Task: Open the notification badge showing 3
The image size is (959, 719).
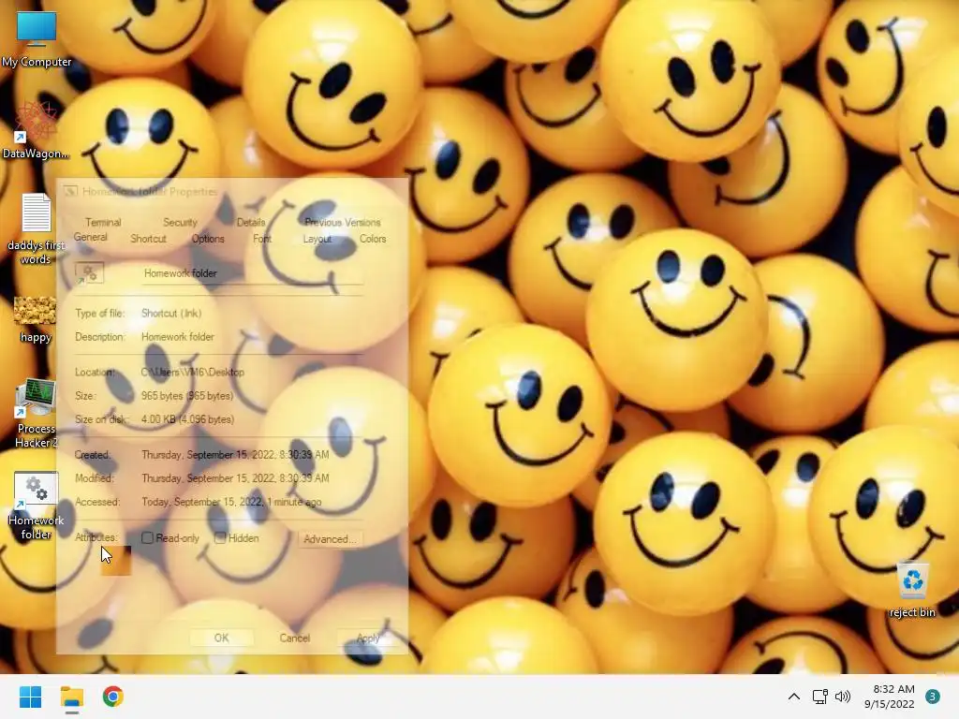Action: coord(933,697)
